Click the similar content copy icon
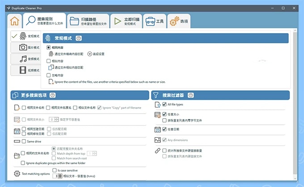Image resolution: width=304 pixels, height=187 pixels. coord(51,67)
